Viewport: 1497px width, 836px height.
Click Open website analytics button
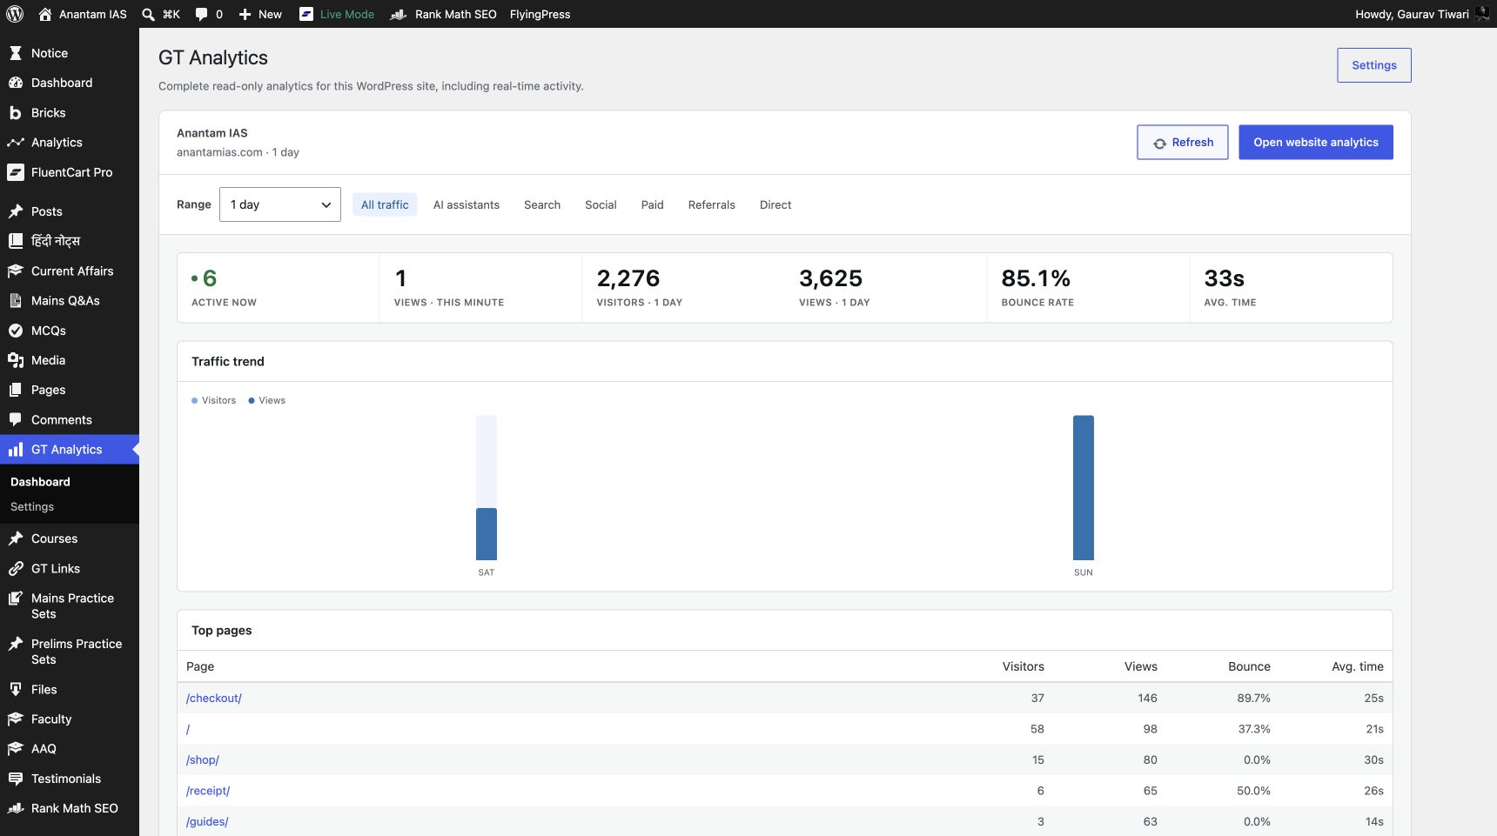click(x=1316, y=143)
